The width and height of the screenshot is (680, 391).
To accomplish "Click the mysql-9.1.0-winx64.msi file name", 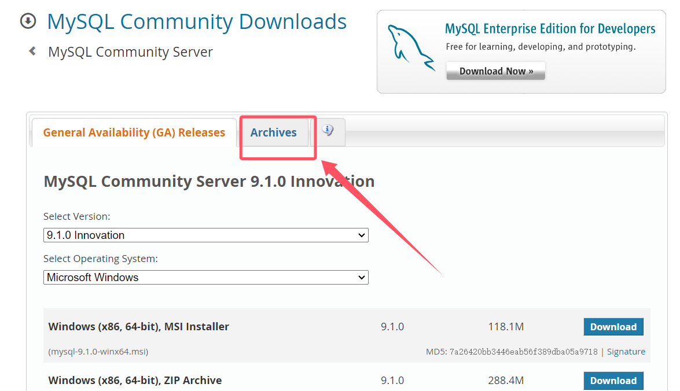I will [x=98, y=352].
